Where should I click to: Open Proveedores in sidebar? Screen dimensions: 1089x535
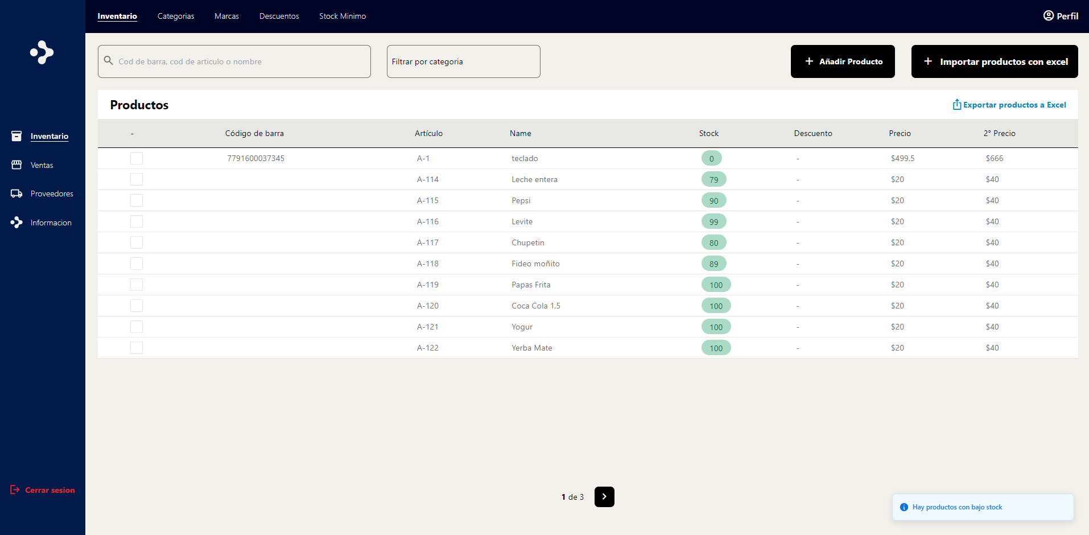point(52,194)
